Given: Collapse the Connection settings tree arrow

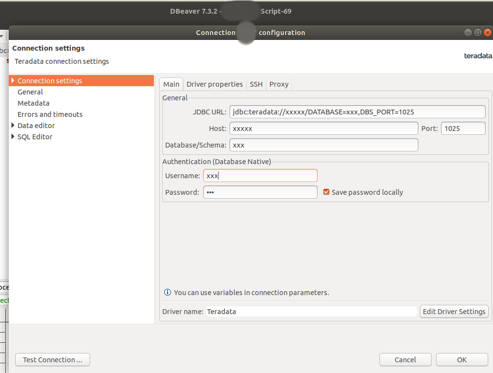Looking at the screenshot, I should [x=13, y=80].
